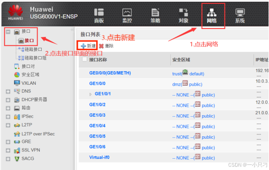Click the public link in GE1/0/6 row
The width and height of the screenshot is (269, 170).
click(208, 148)
